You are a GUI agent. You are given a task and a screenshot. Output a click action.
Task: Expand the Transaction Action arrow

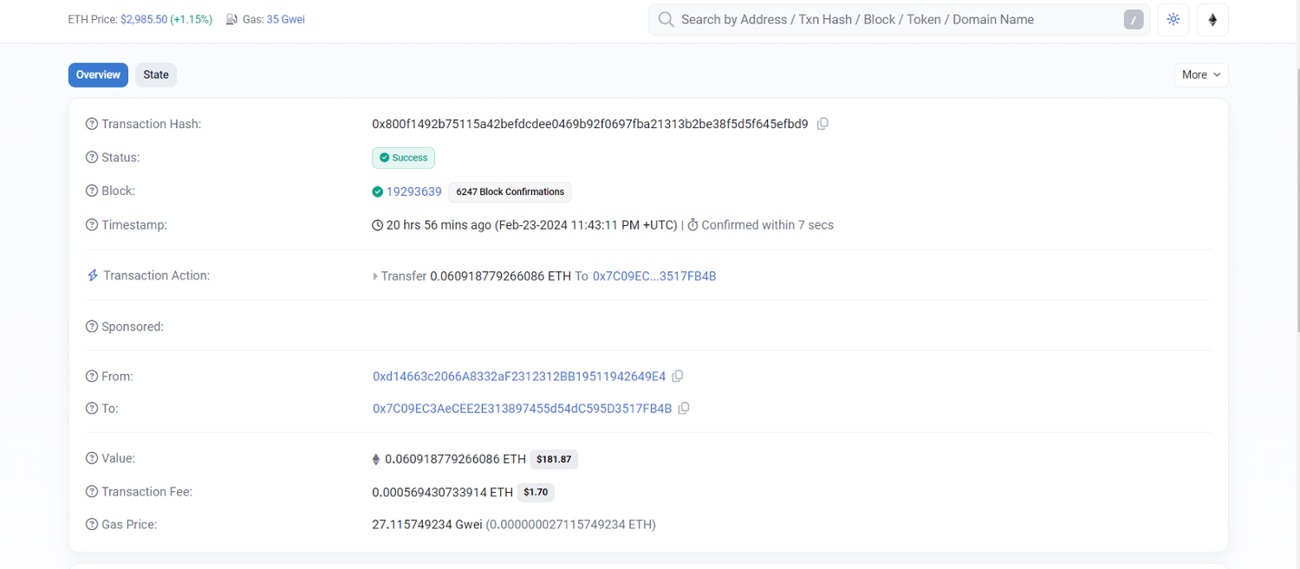375,276
